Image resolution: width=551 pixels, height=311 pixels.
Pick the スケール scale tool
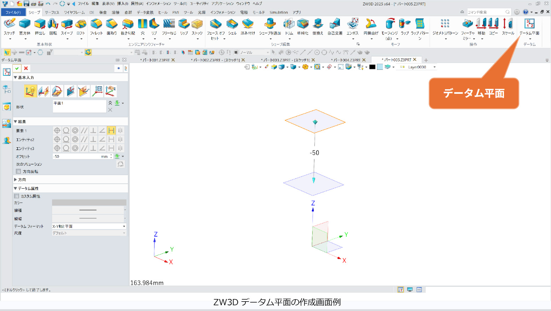(508, 27)
